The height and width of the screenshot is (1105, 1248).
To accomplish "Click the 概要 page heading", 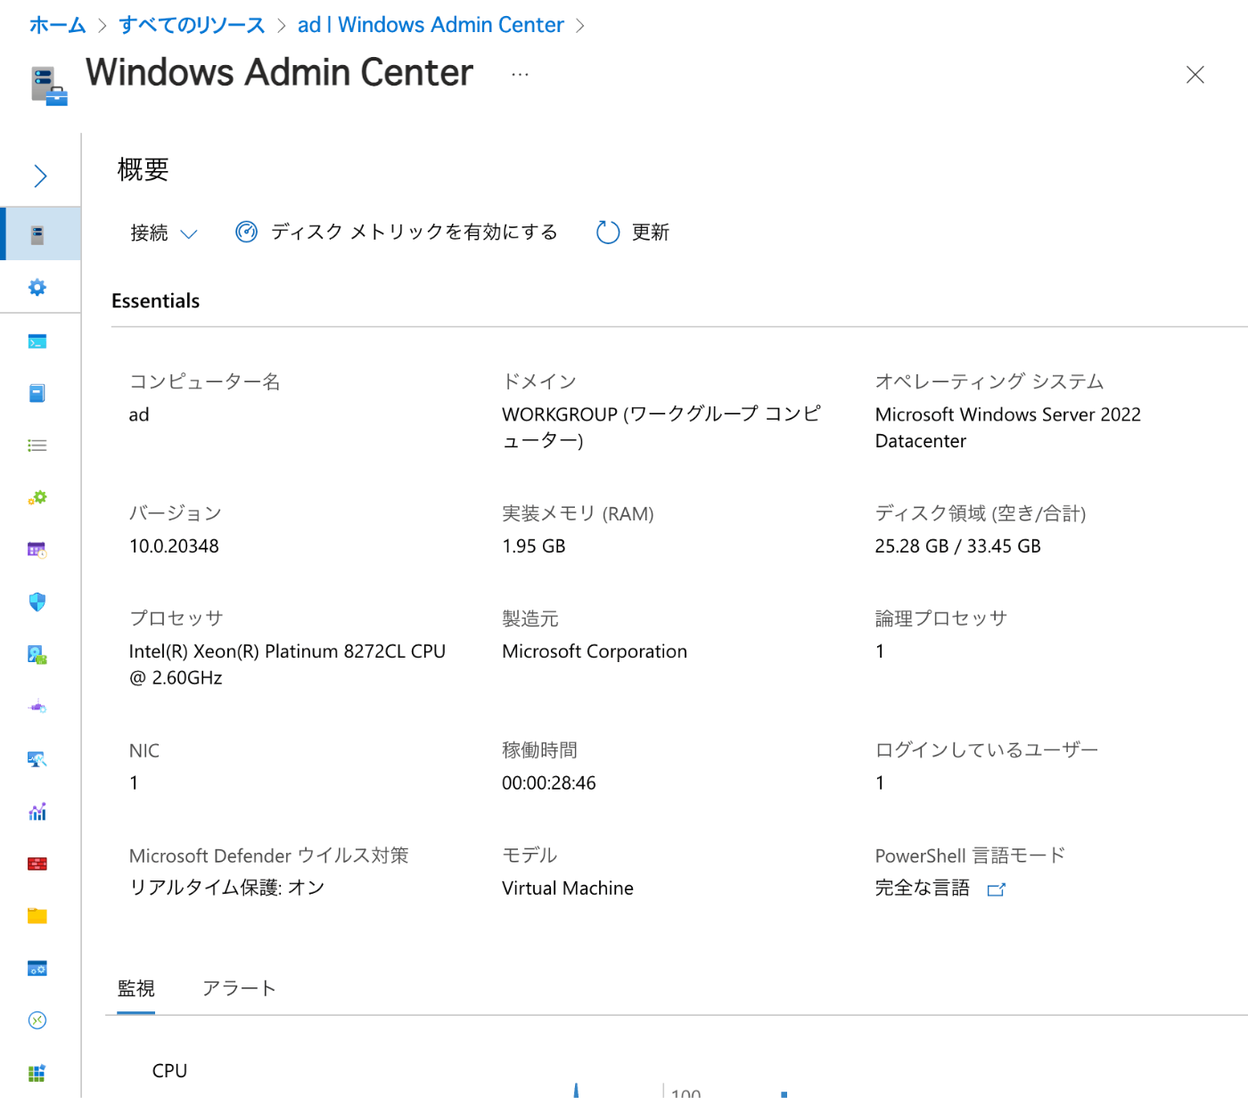I will [x=144, y=169].
